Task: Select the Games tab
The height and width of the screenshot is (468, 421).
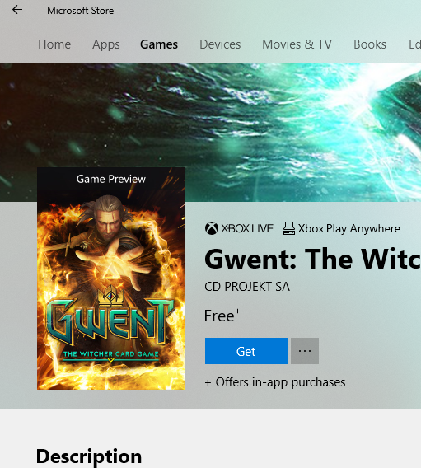Action: point(159,44)
